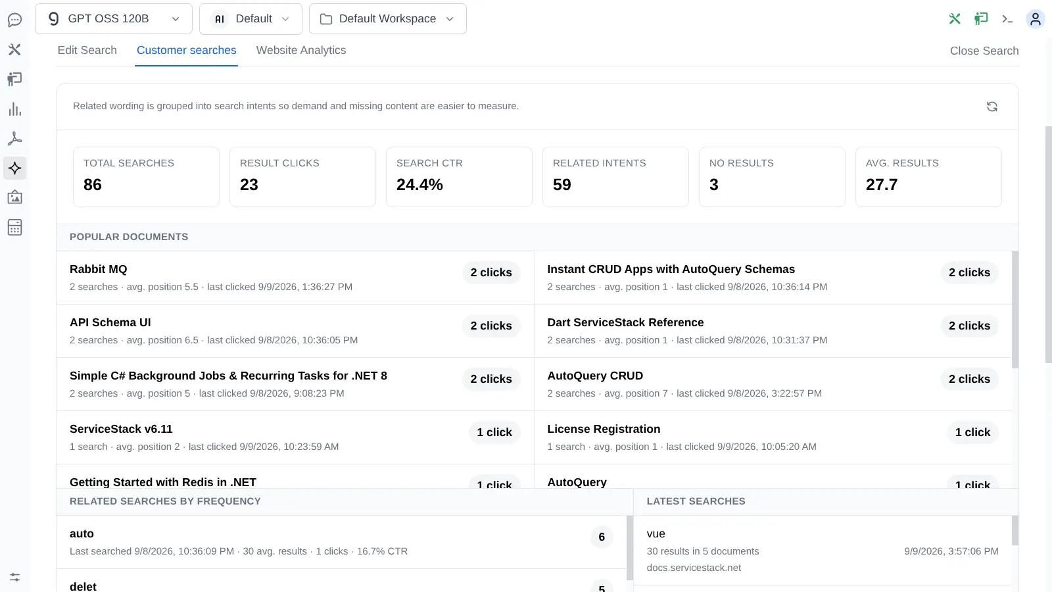The height and width of the screenshot is (592, 1052).
Task: Click the Popular Documents list scrollbar
Action: pyautogui.click(x=1015, y=310)
